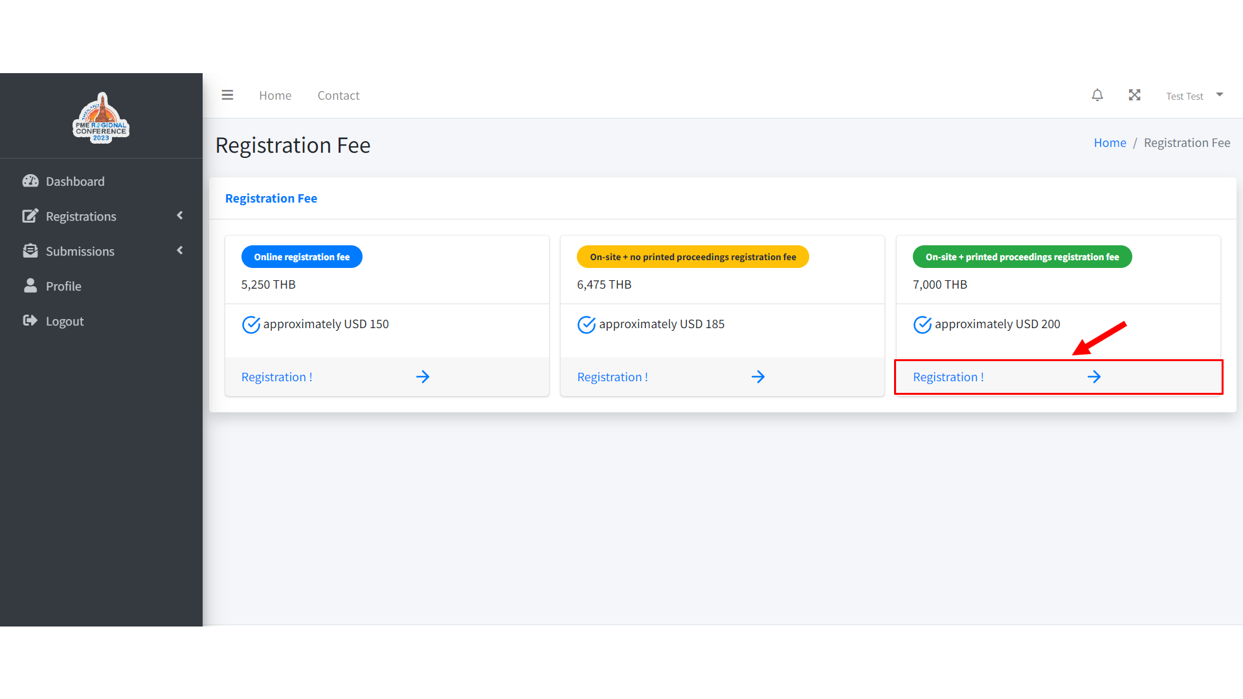Click the check circle beside USD 150

coord(251,324)
